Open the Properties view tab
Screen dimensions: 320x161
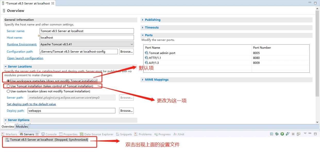click(68, 134)
